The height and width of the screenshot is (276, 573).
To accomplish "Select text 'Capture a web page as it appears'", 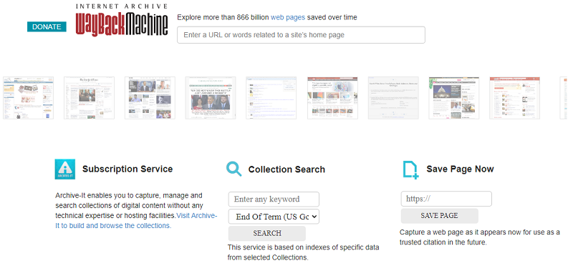I will pyautogui.click(x=451, y=232).
